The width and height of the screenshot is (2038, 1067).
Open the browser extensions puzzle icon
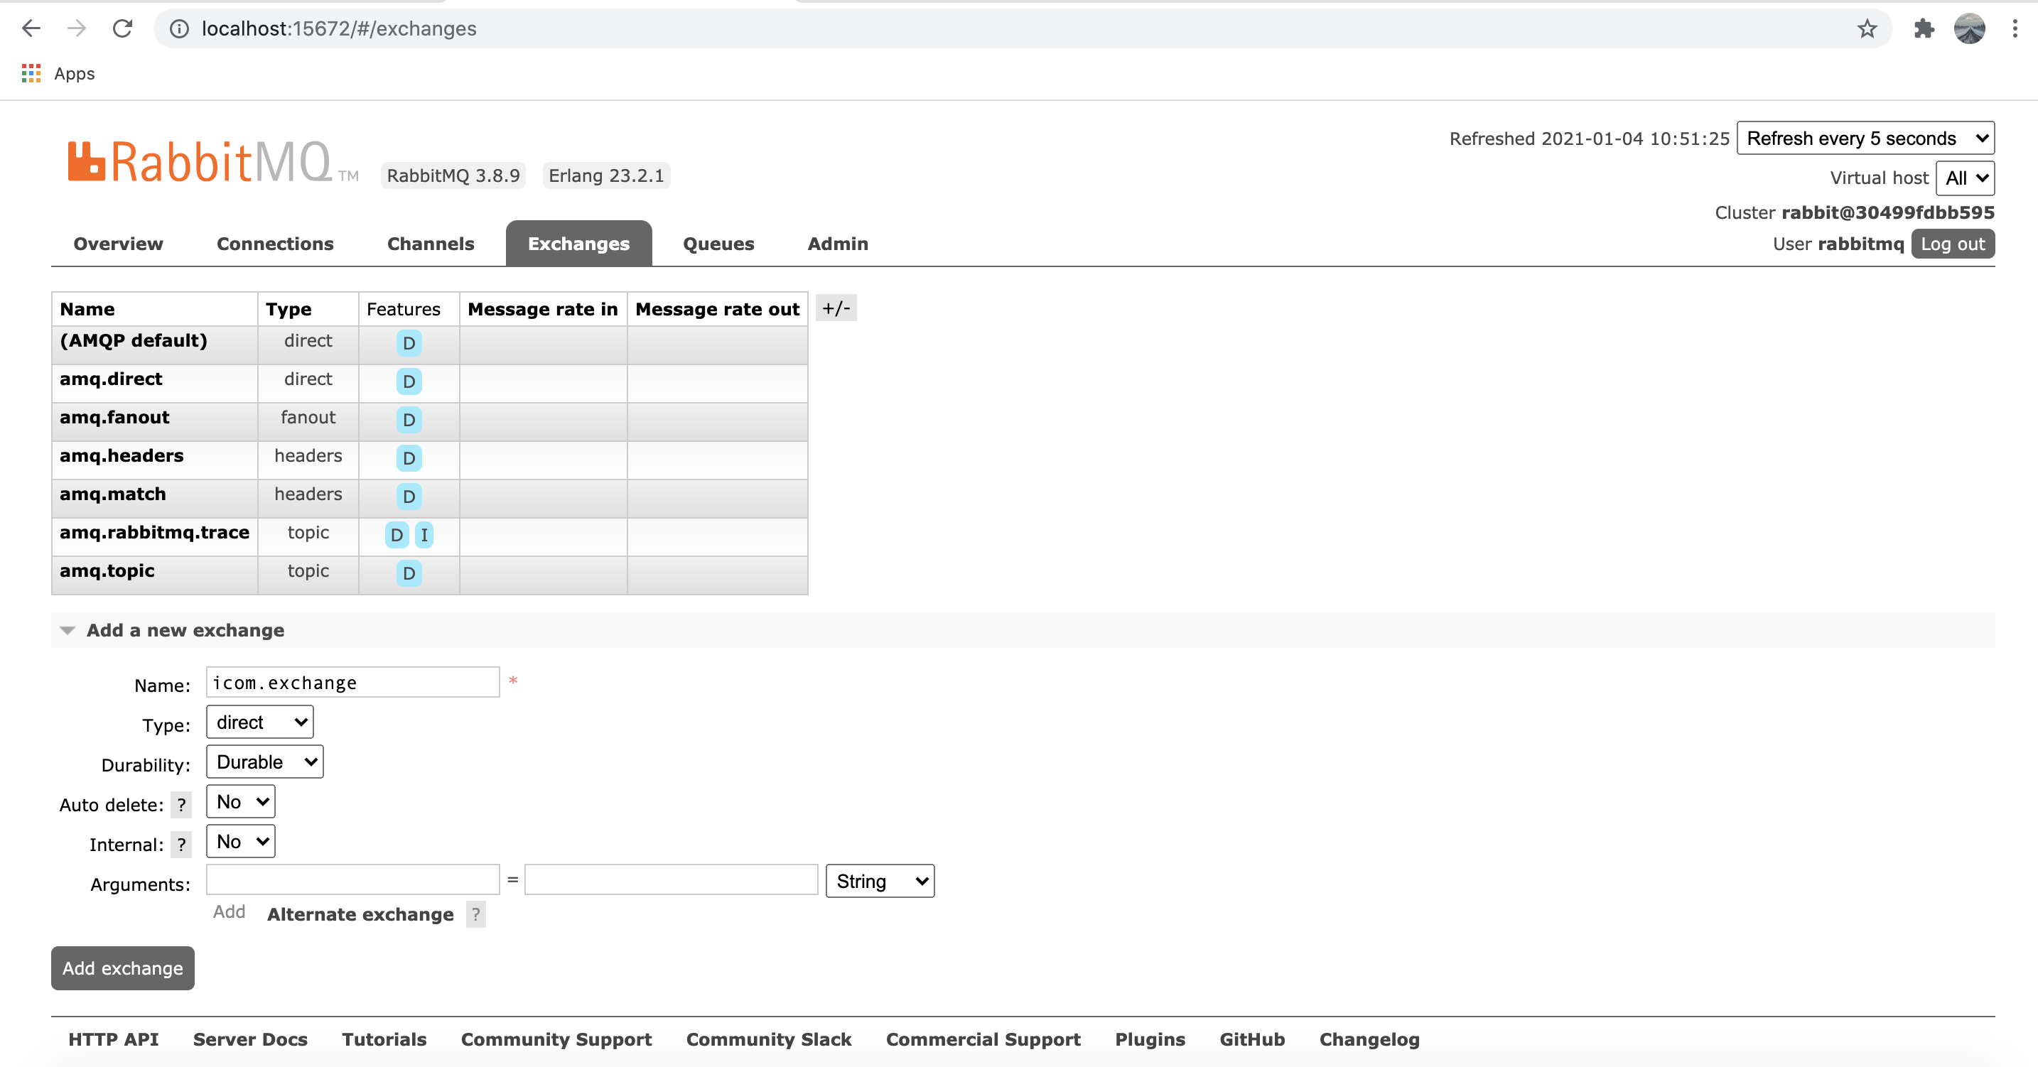[x=1924, y=28]
